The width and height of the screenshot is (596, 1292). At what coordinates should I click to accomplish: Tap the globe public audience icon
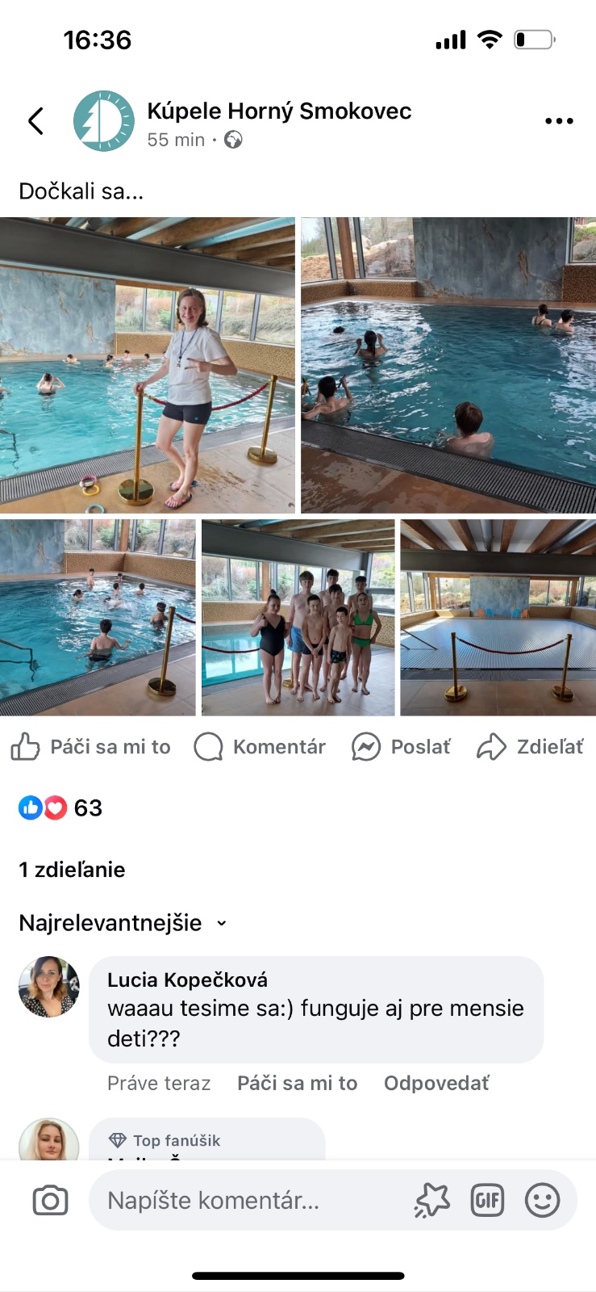pyautogui.click(x=233, y=140)
